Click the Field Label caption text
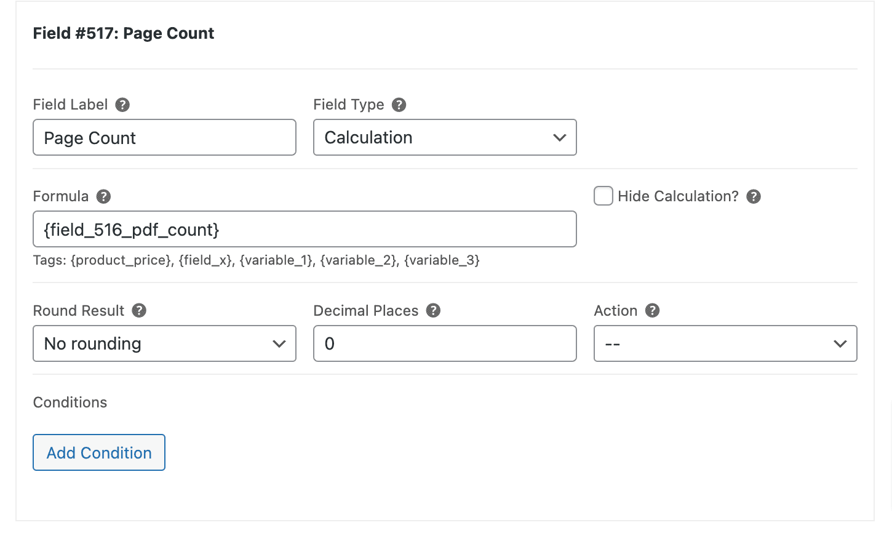The height and width of the screenshot is (533, 892). pos(71,105)
